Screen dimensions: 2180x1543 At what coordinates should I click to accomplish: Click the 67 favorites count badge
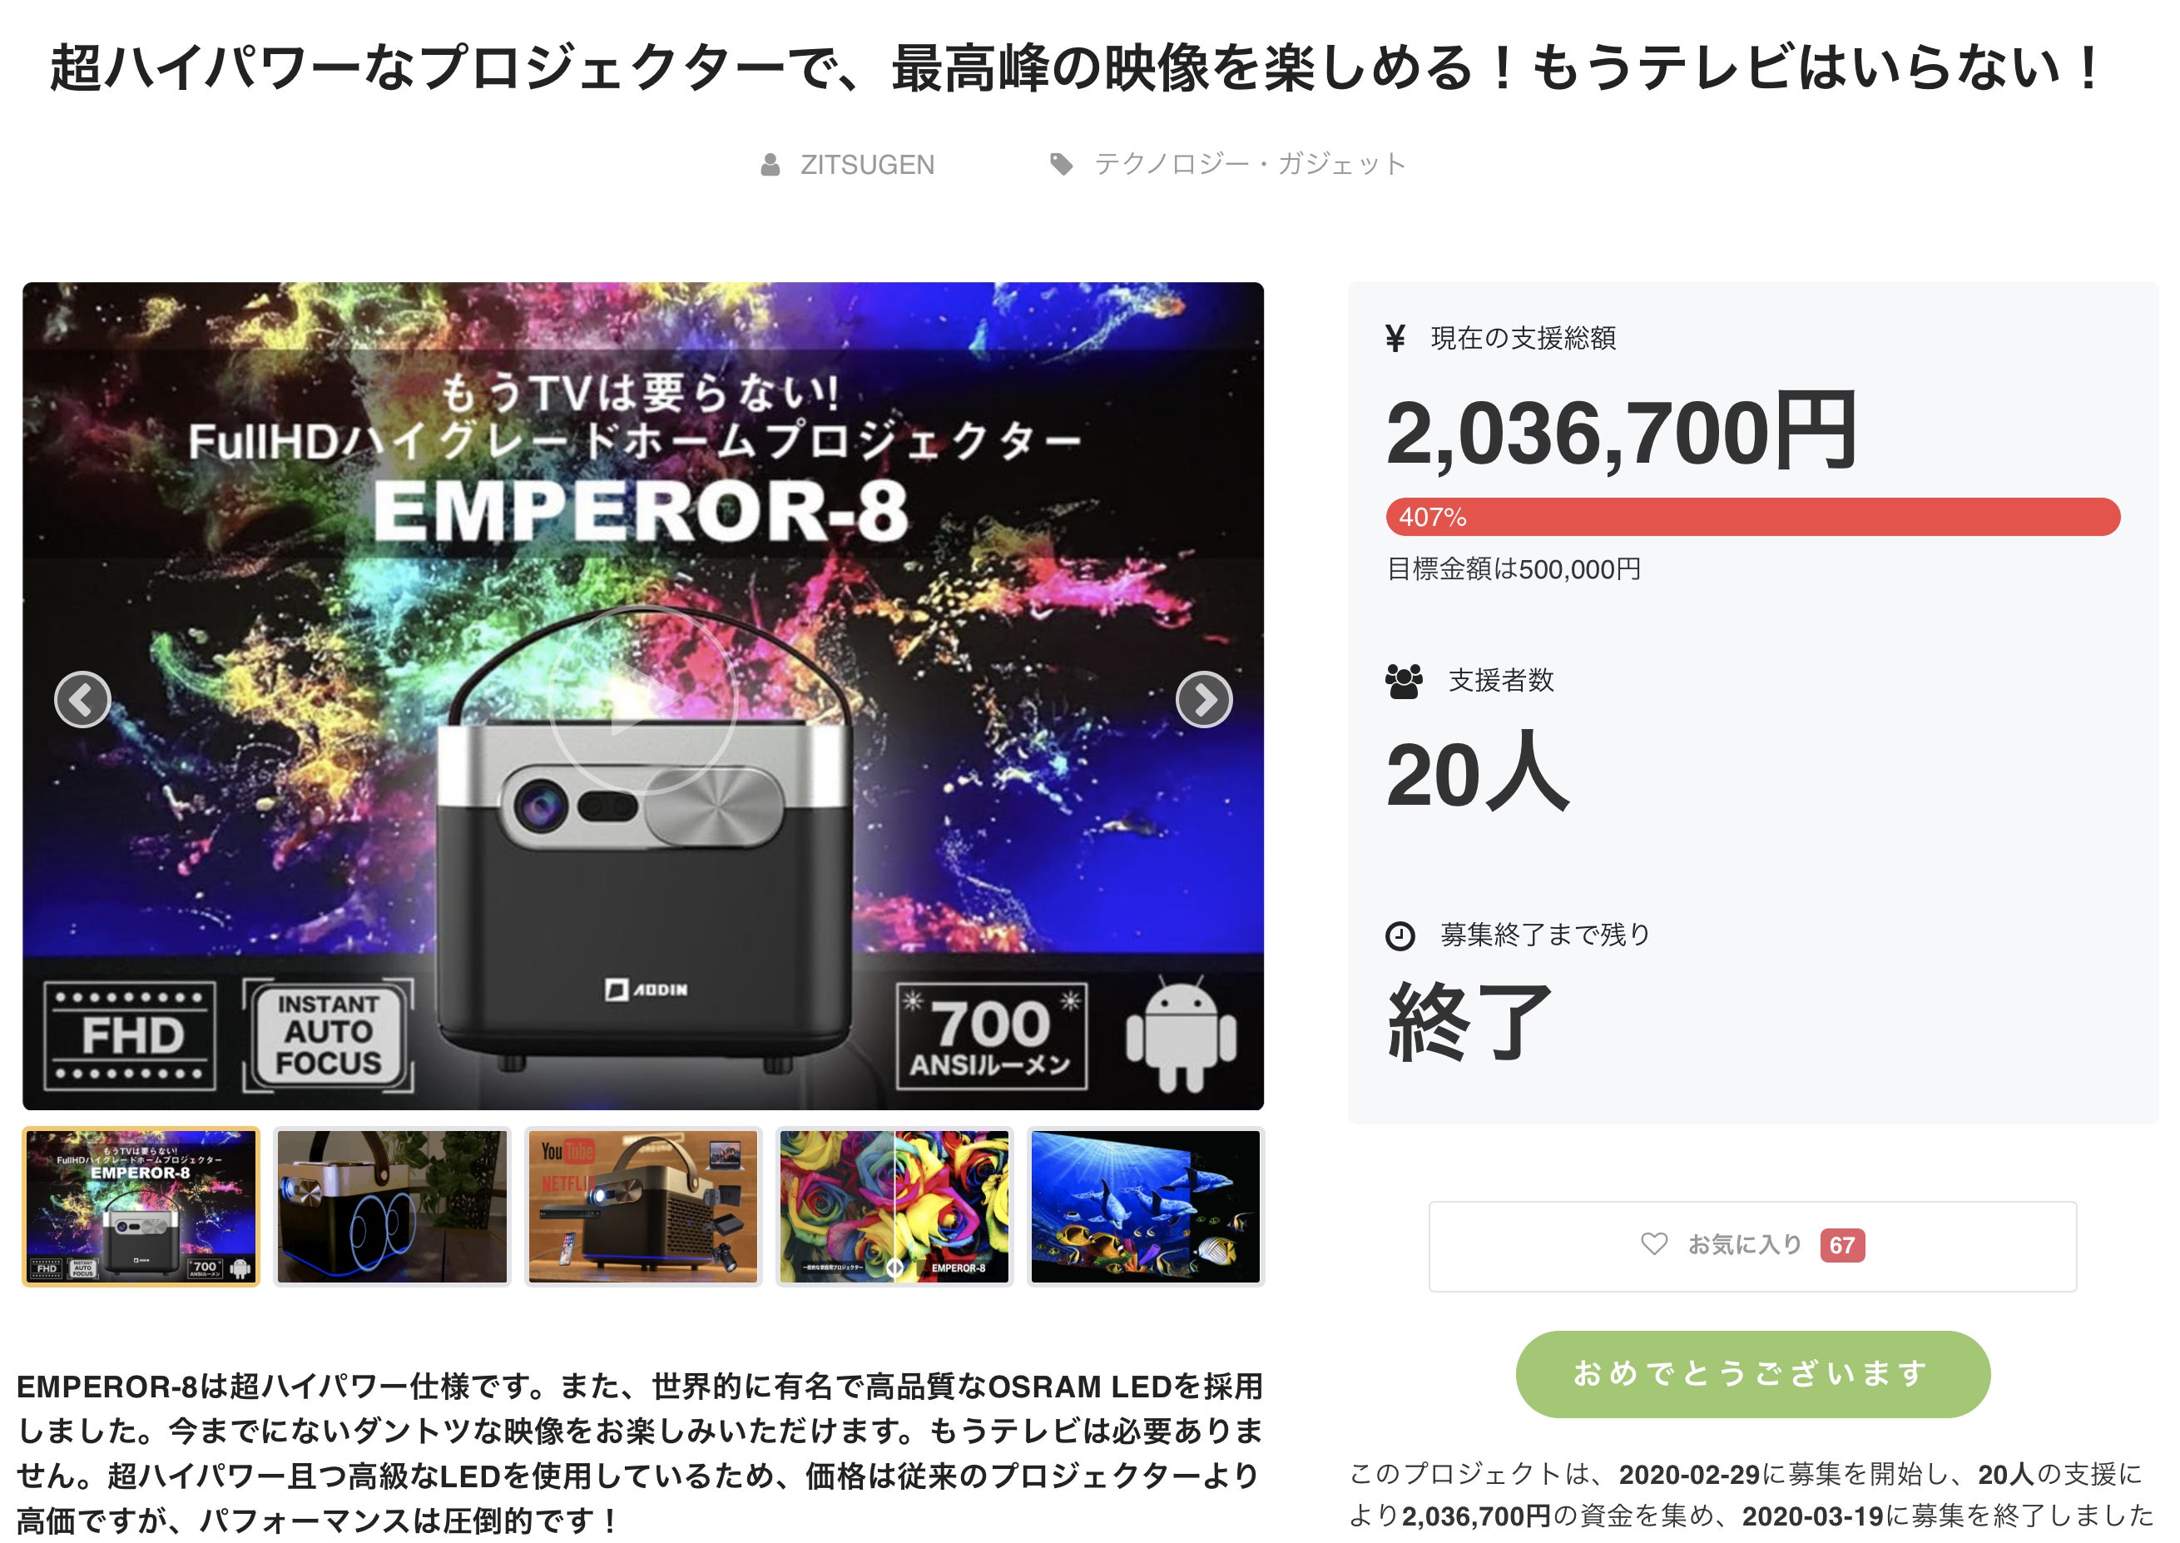coord(1842,1245)
